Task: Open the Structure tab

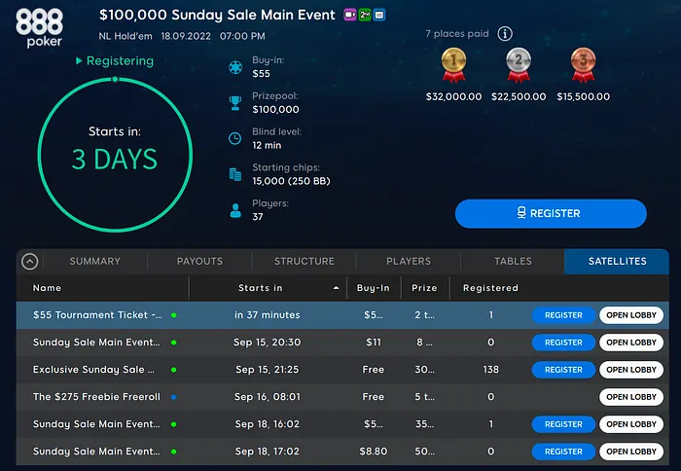Action: pos(304,261)
